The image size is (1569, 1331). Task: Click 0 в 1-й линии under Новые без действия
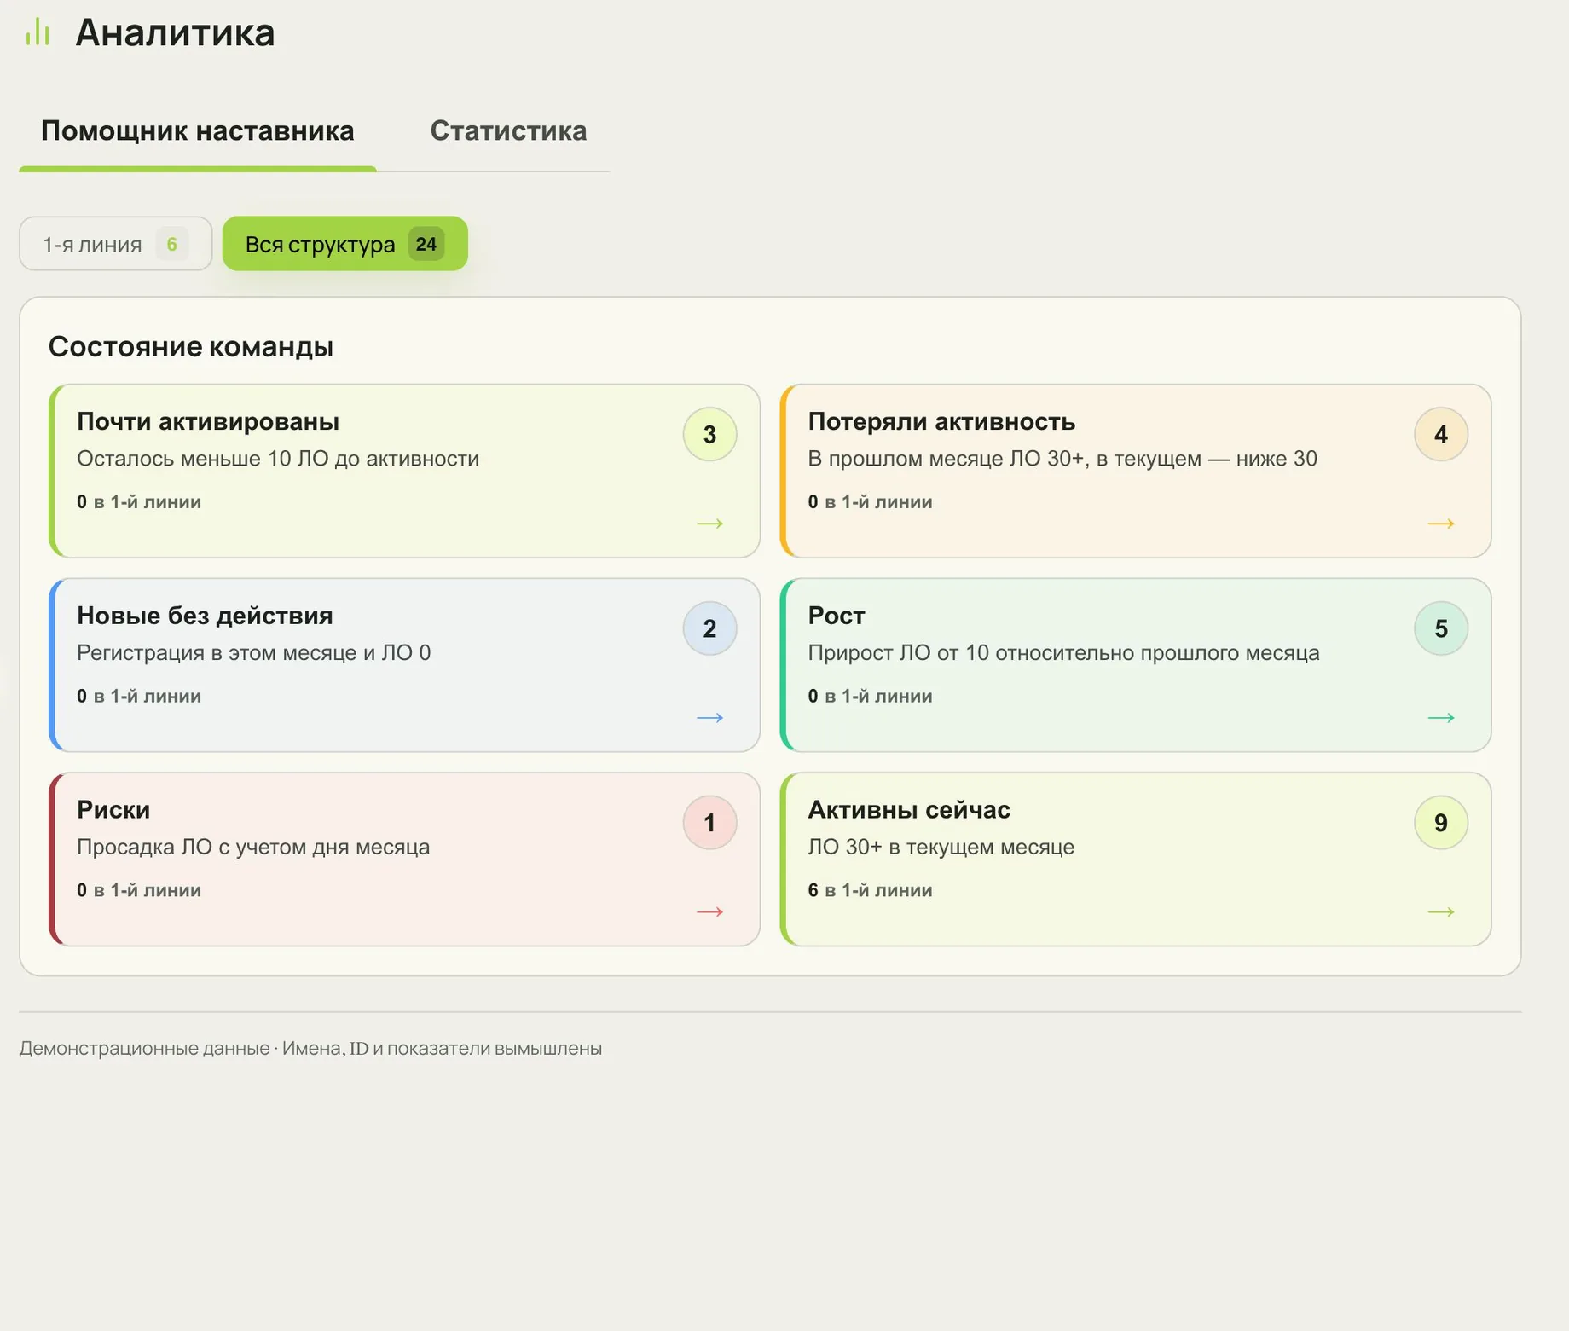[139, 696]
